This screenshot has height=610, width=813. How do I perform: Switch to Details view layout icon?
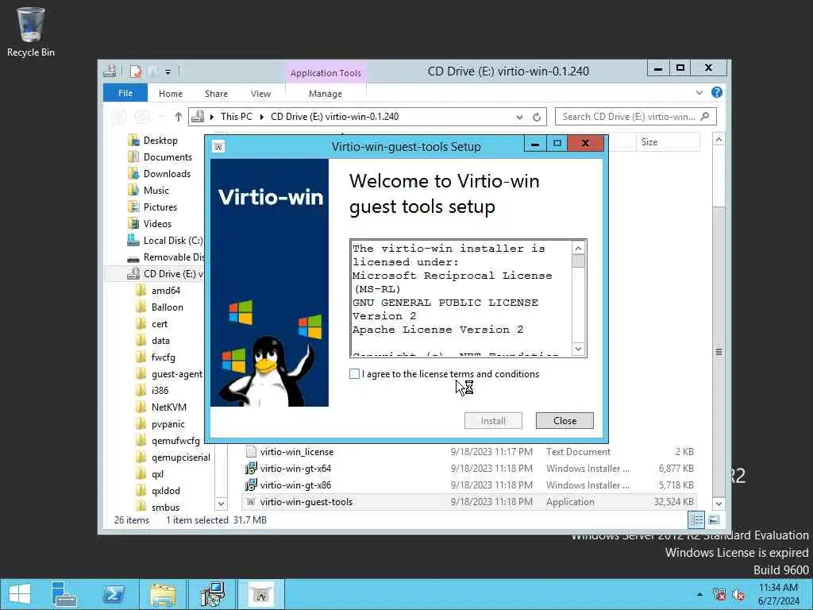[x=696, y=519]
